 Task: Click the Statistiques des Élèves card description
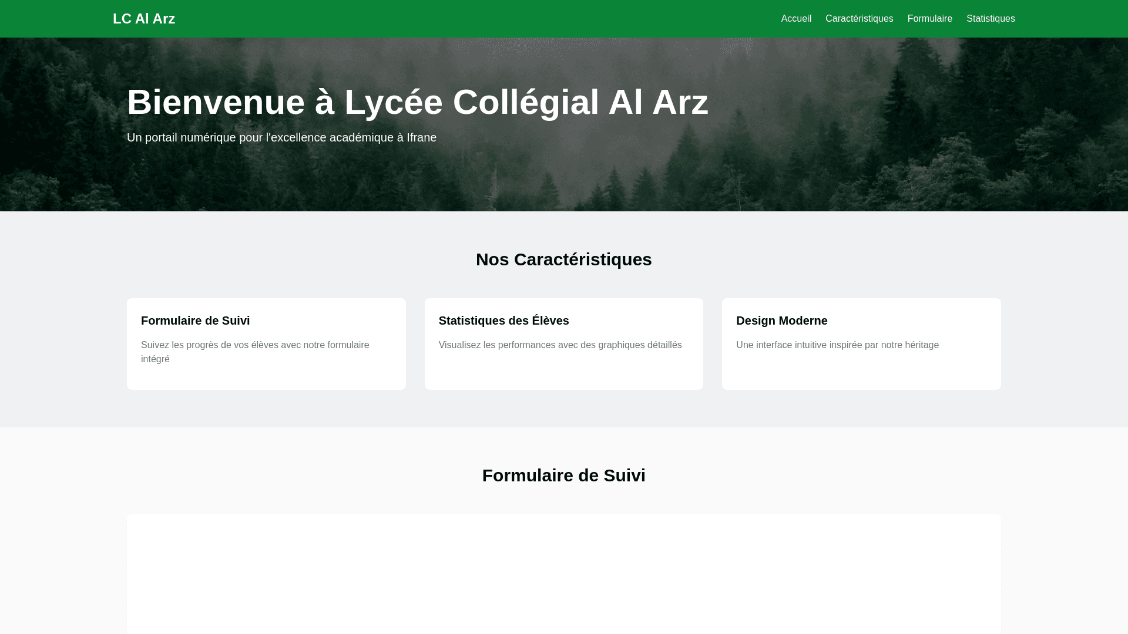coord(559,345)
